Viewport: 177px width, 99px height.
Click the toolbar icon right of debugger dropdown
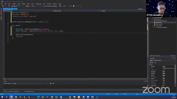coord(60,6)
